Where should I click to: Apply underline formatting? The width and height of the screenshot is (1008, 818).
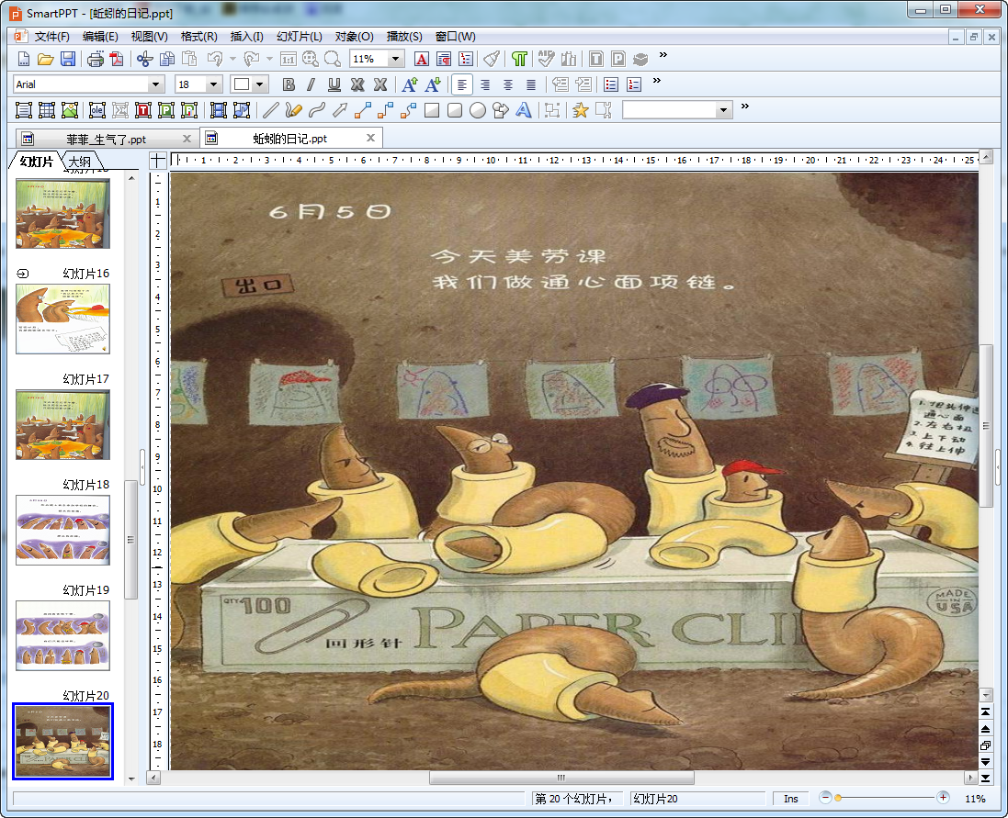(x=334, y=84)
